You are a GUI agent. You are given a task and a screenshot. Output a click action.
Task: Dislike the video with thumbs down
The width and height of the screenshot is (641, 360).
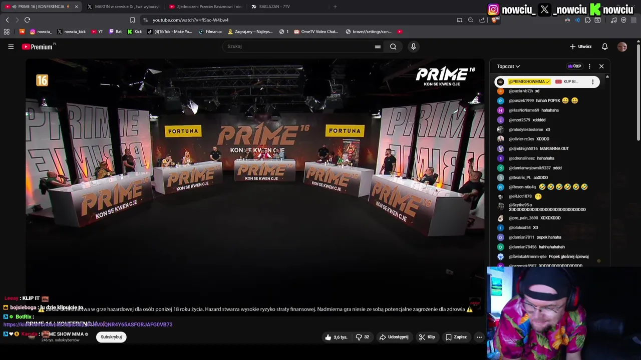click(x=363, y=337)
